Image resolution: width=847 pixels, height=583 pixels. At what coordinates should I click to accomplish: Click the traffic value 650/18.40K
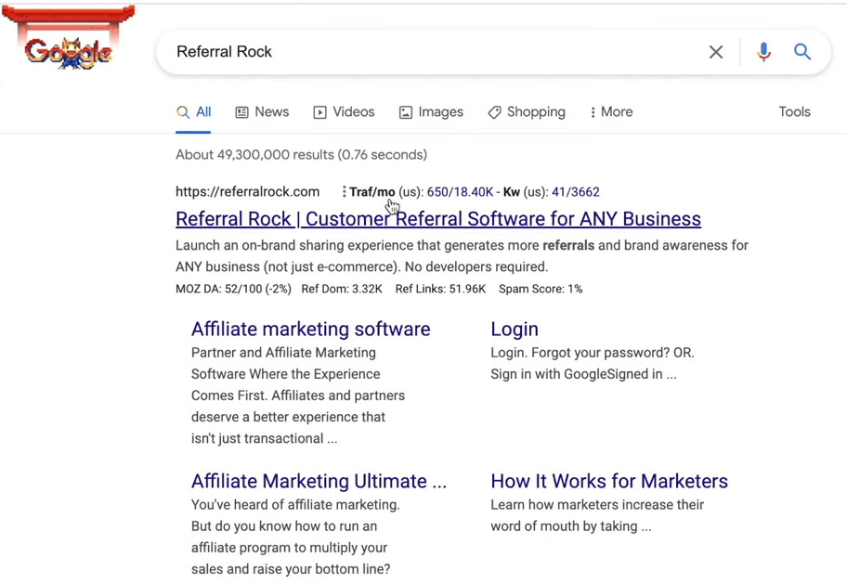[x=460, y=192]
